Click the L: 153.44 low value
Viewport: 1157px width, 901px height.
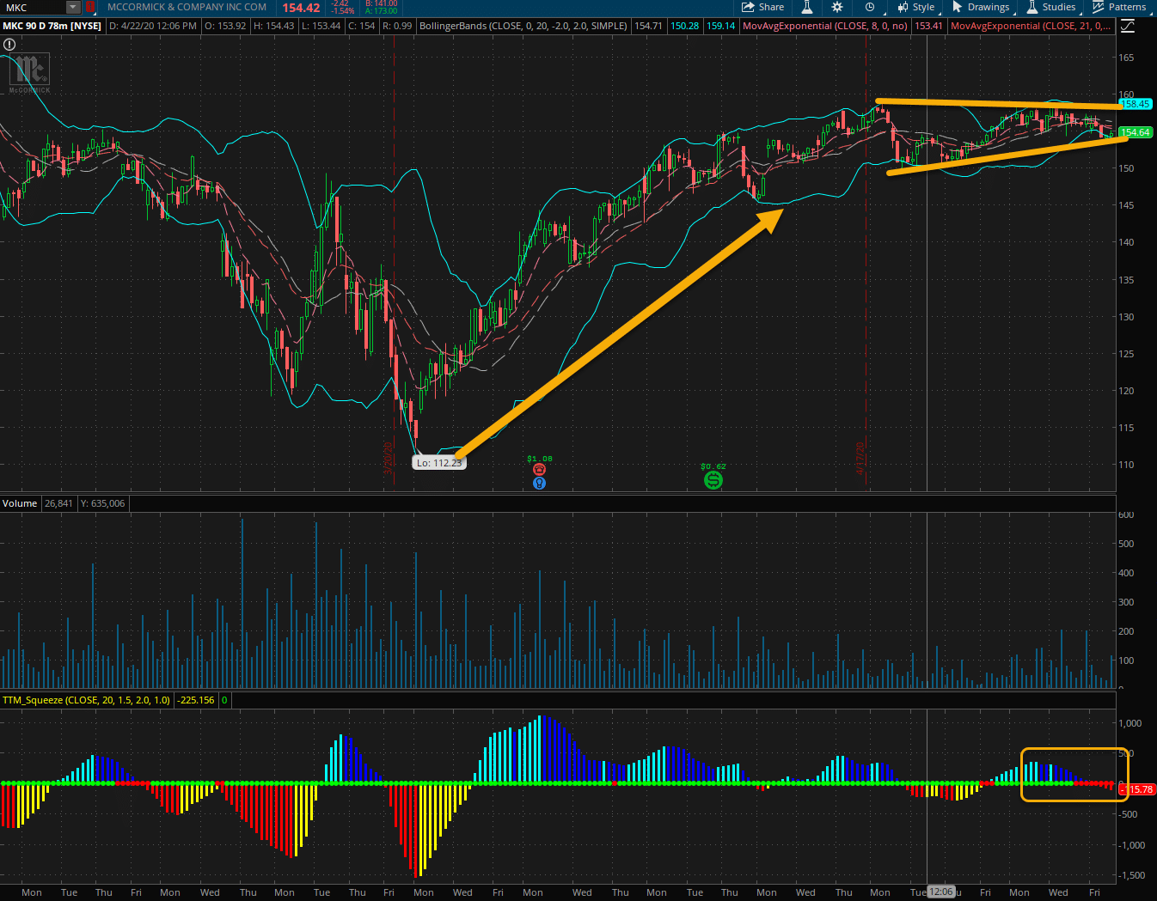click(x=321, y=26)
